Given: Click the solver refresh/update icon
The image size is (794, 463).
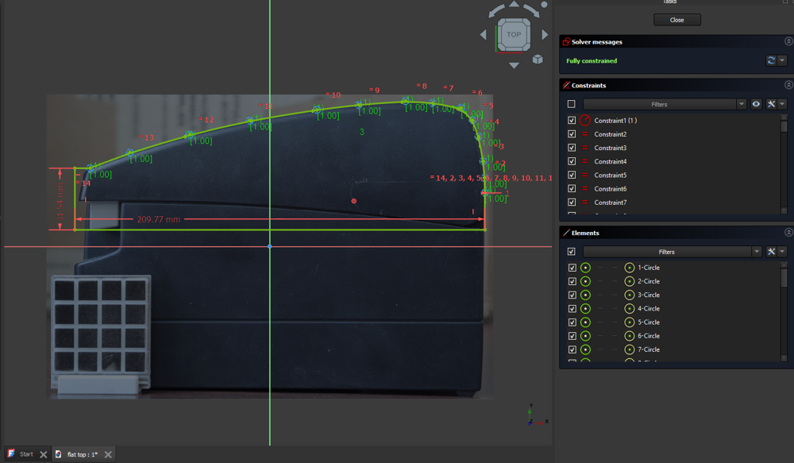Looking at the screenshot, I should tap(770, 60).
